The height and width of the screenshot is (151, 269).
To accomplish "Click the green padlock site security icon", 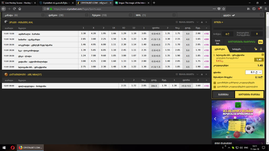I will pyautogui.click(x=51, y=9).
